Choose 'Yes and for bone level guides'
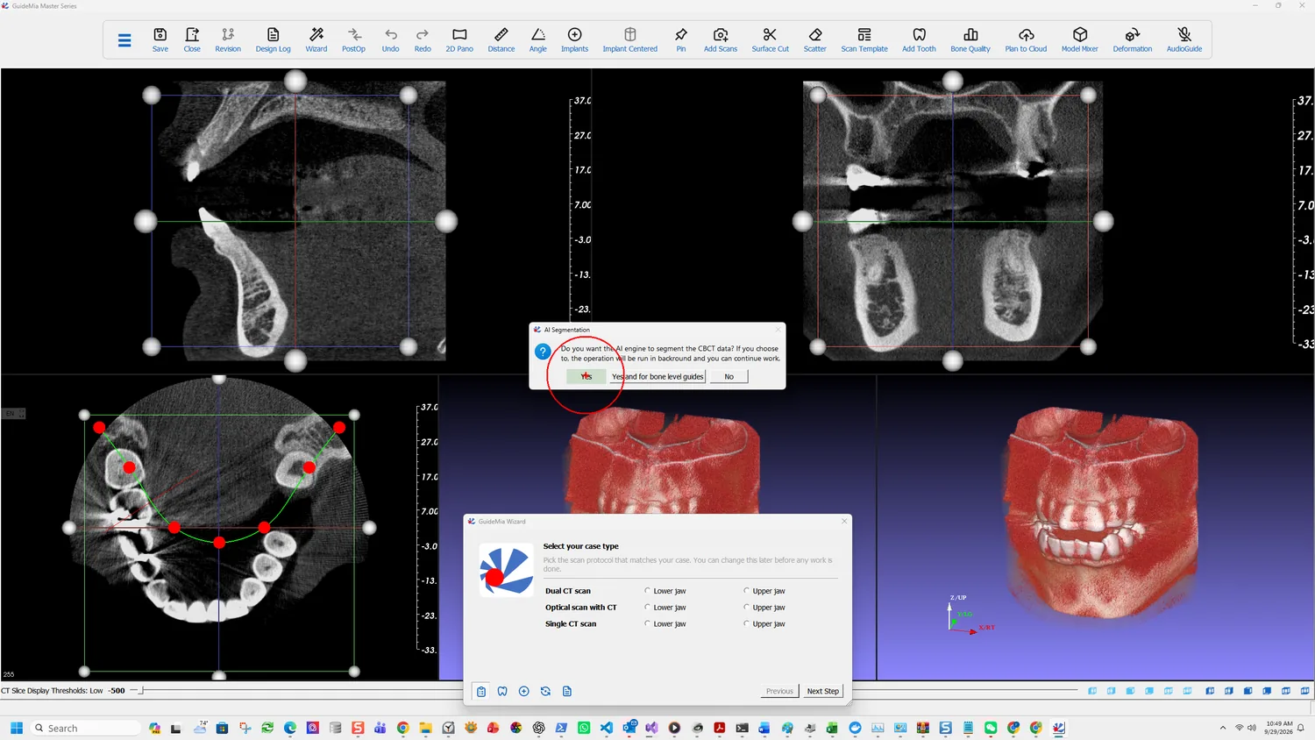Screen dimensions: 1315x740 pyautogui.click(x=657, y=377)
